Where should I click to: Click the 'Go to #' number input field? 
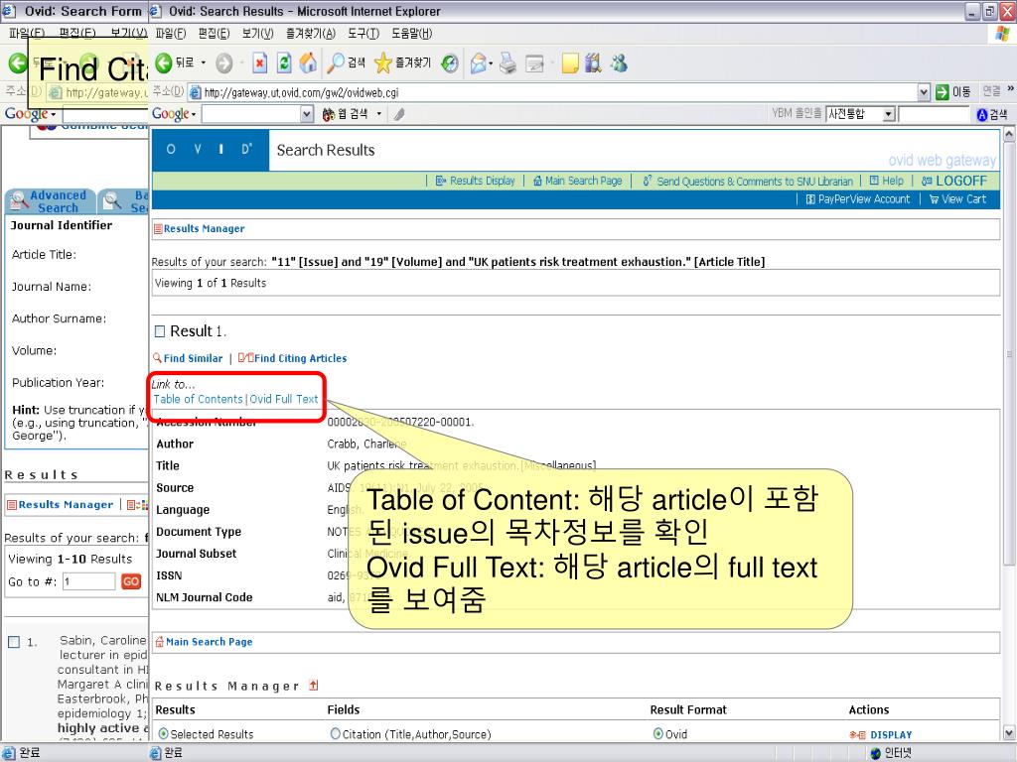pyautogui.click(x=88, y=581)
